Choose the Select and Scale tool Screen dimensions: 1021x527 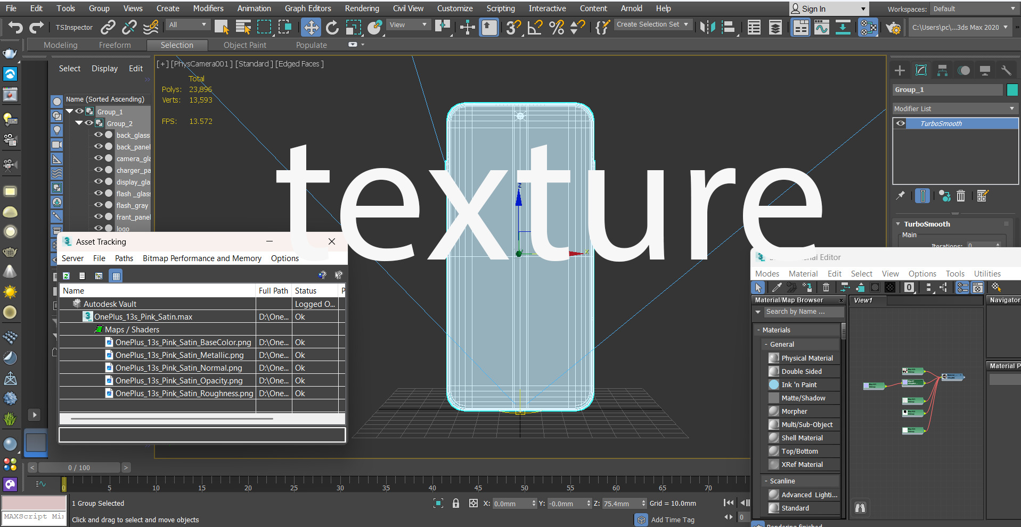click(353, 27)
